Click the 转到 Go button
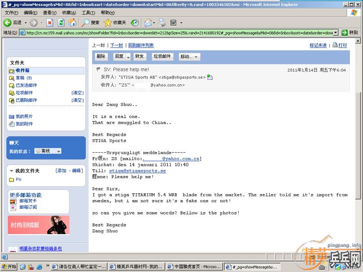This screenshot has height=272, width=363. (x=350, y=33)
